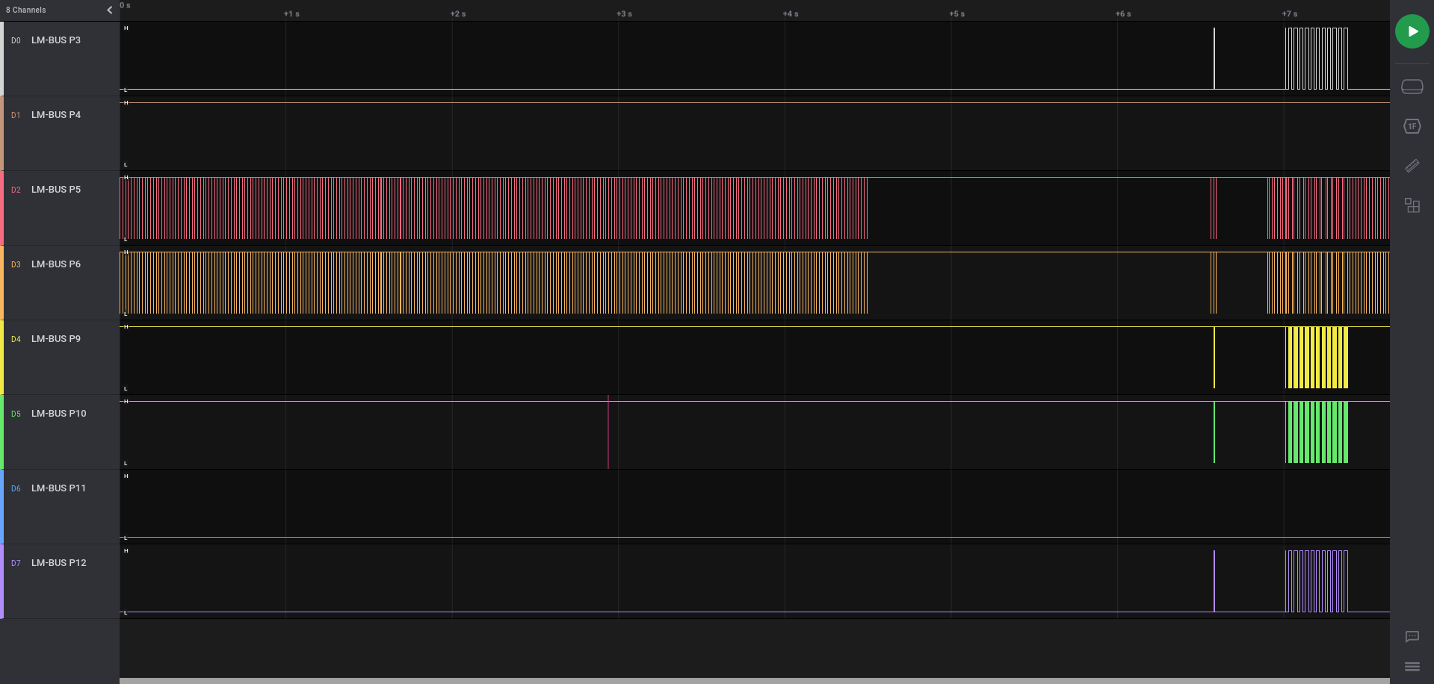
Task: Select channel D6 LM-BUS P11 label
Action: coord(58,488)
